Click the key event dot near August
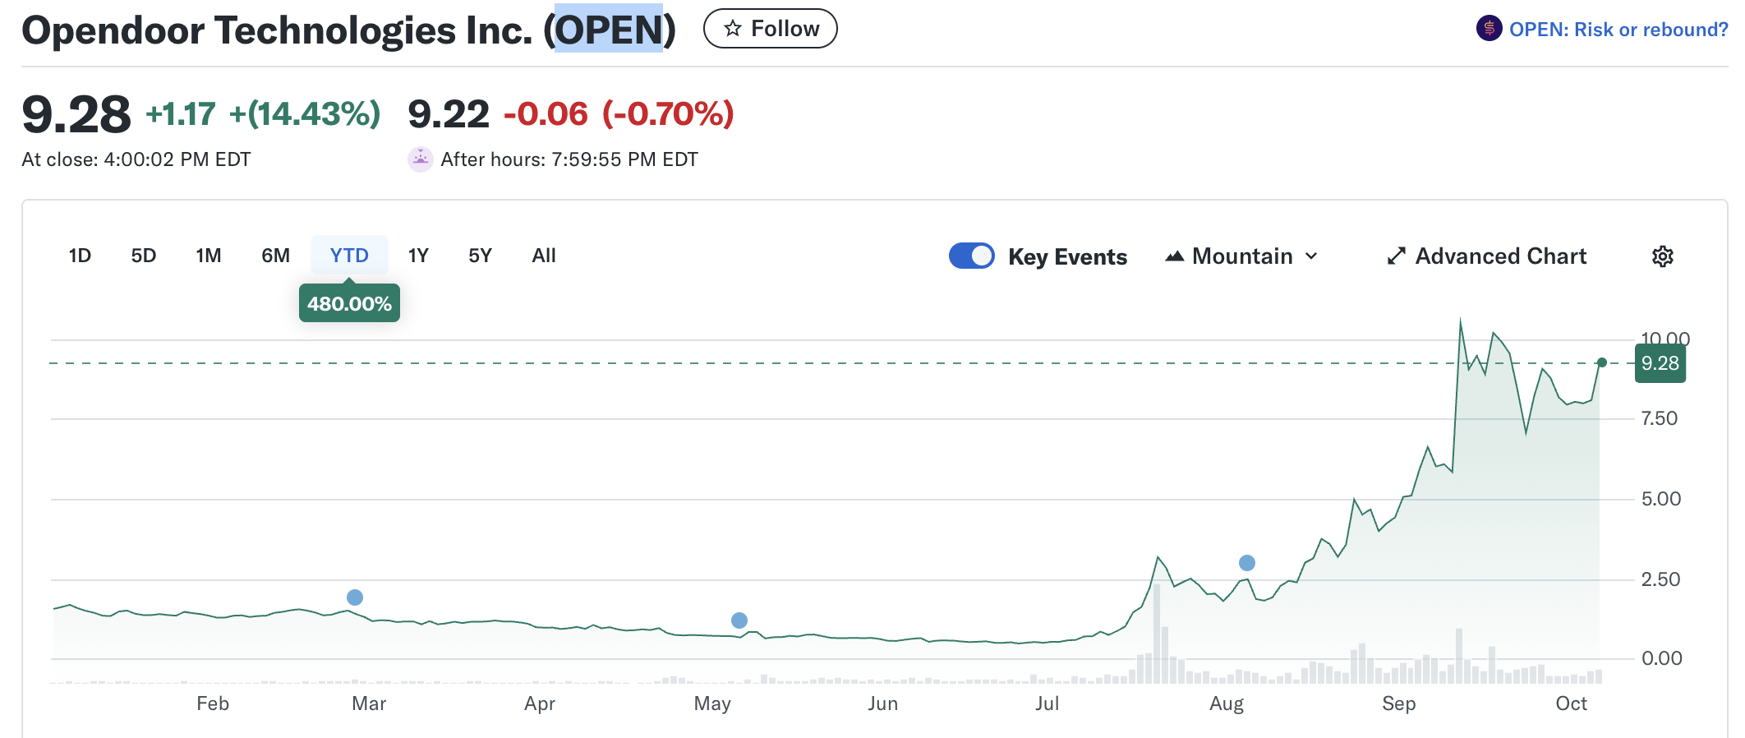 pos(1247,563)
